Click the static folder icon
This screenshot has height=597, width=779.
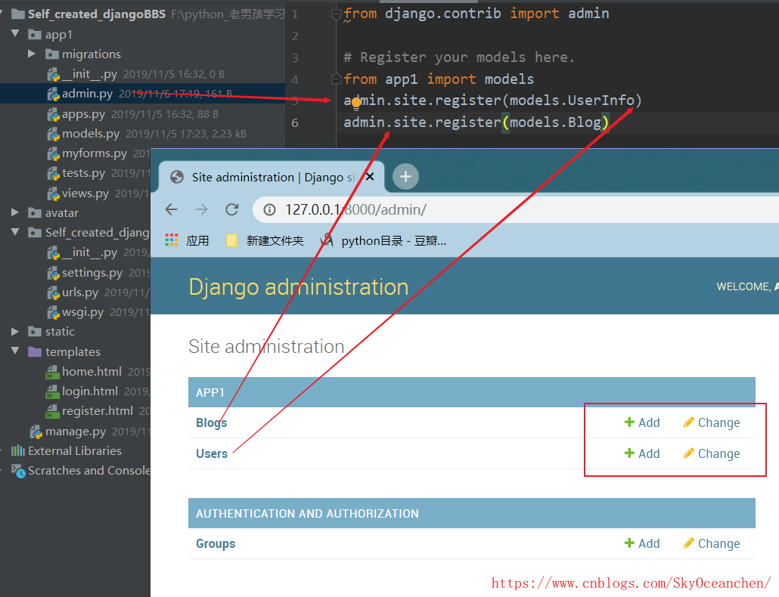click(35, 332)
